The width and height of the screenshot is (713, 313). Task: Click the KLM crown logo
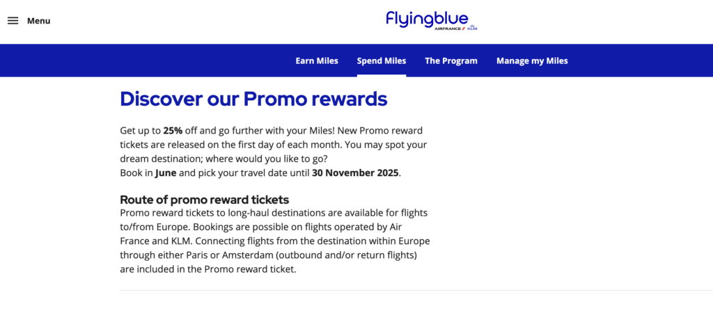(x=473, y=27)
